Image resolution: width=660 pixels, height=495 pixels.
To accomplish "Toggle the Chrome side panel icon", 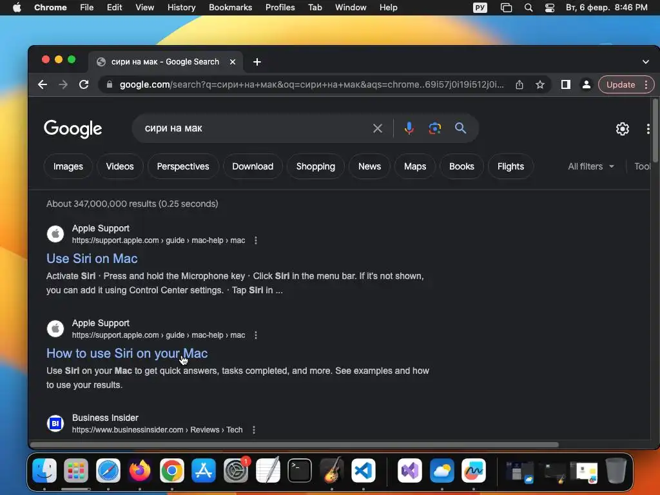I will pos(566,84).
